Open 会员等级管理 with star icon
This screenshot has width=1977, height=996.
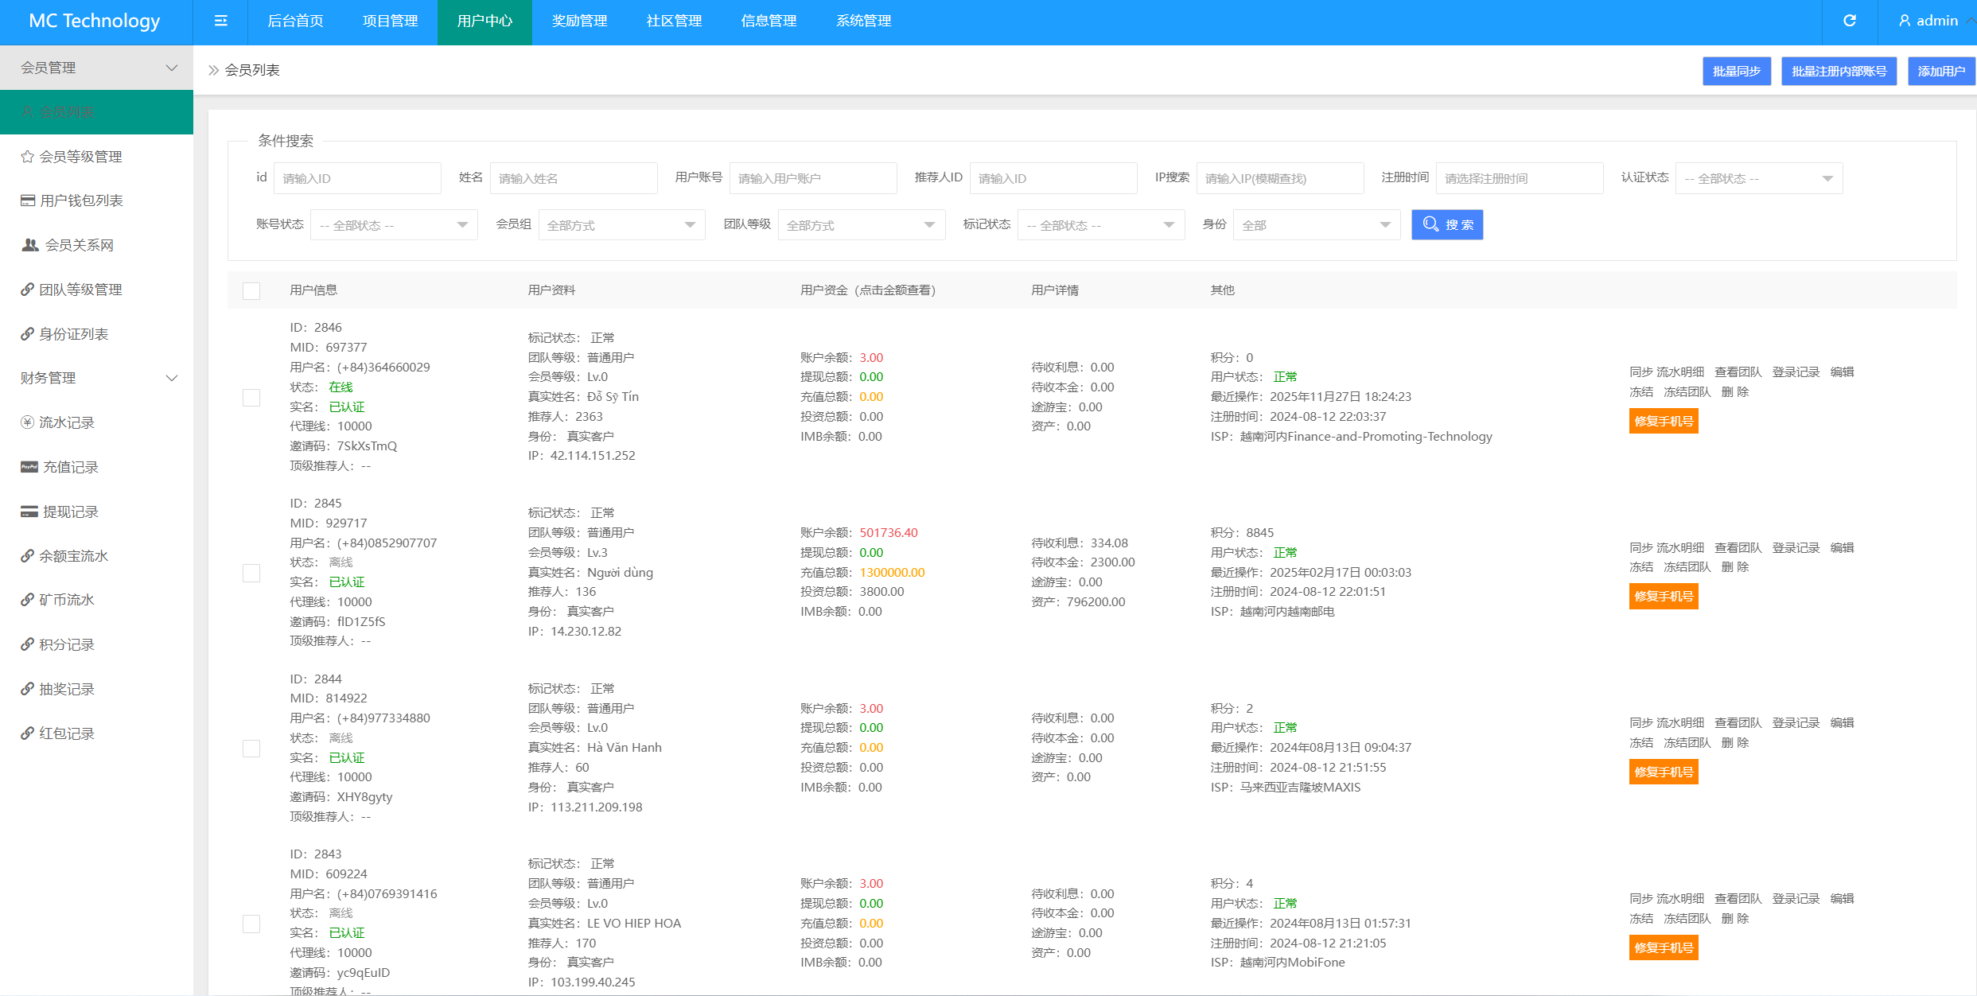(x=80, y=157)
